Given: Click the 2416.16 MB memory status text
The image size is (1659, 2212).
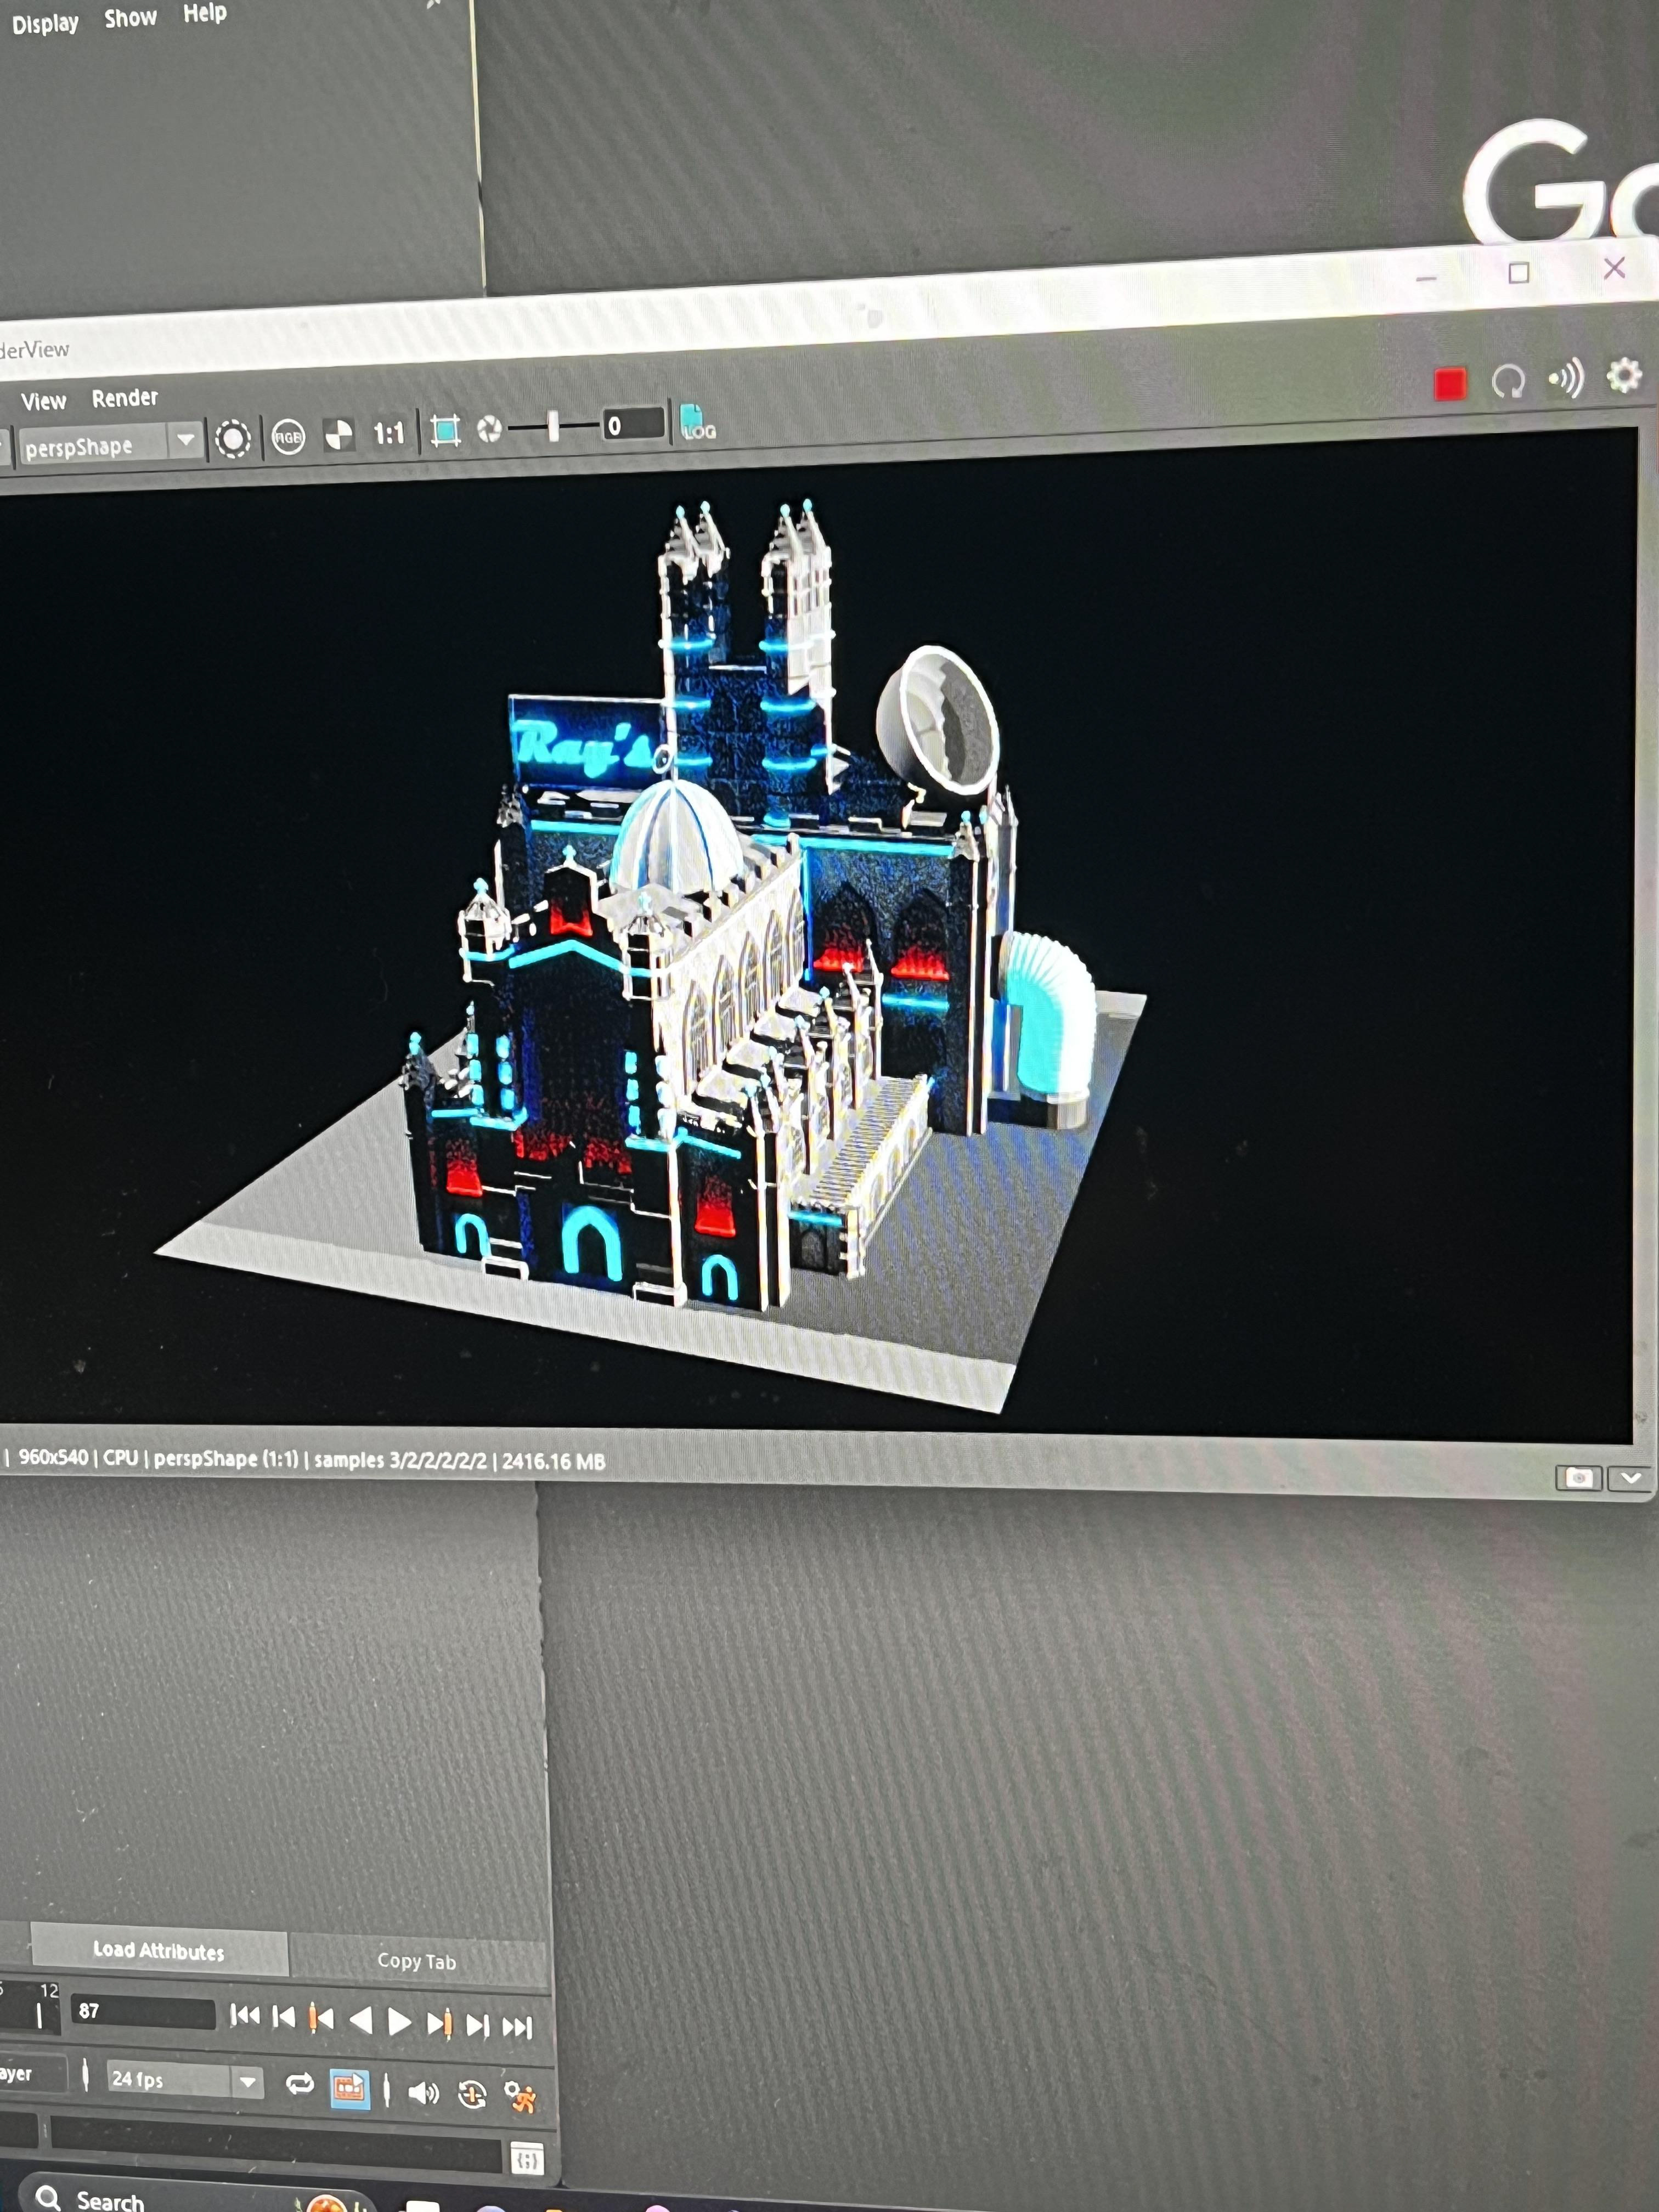Looking at the screenshot, I should [553, 1461].
